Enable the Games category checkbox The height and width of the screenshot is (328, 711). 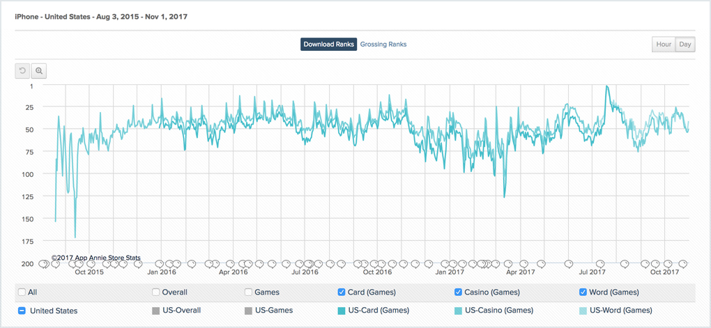pyautogui.click(x=248, y=292)
